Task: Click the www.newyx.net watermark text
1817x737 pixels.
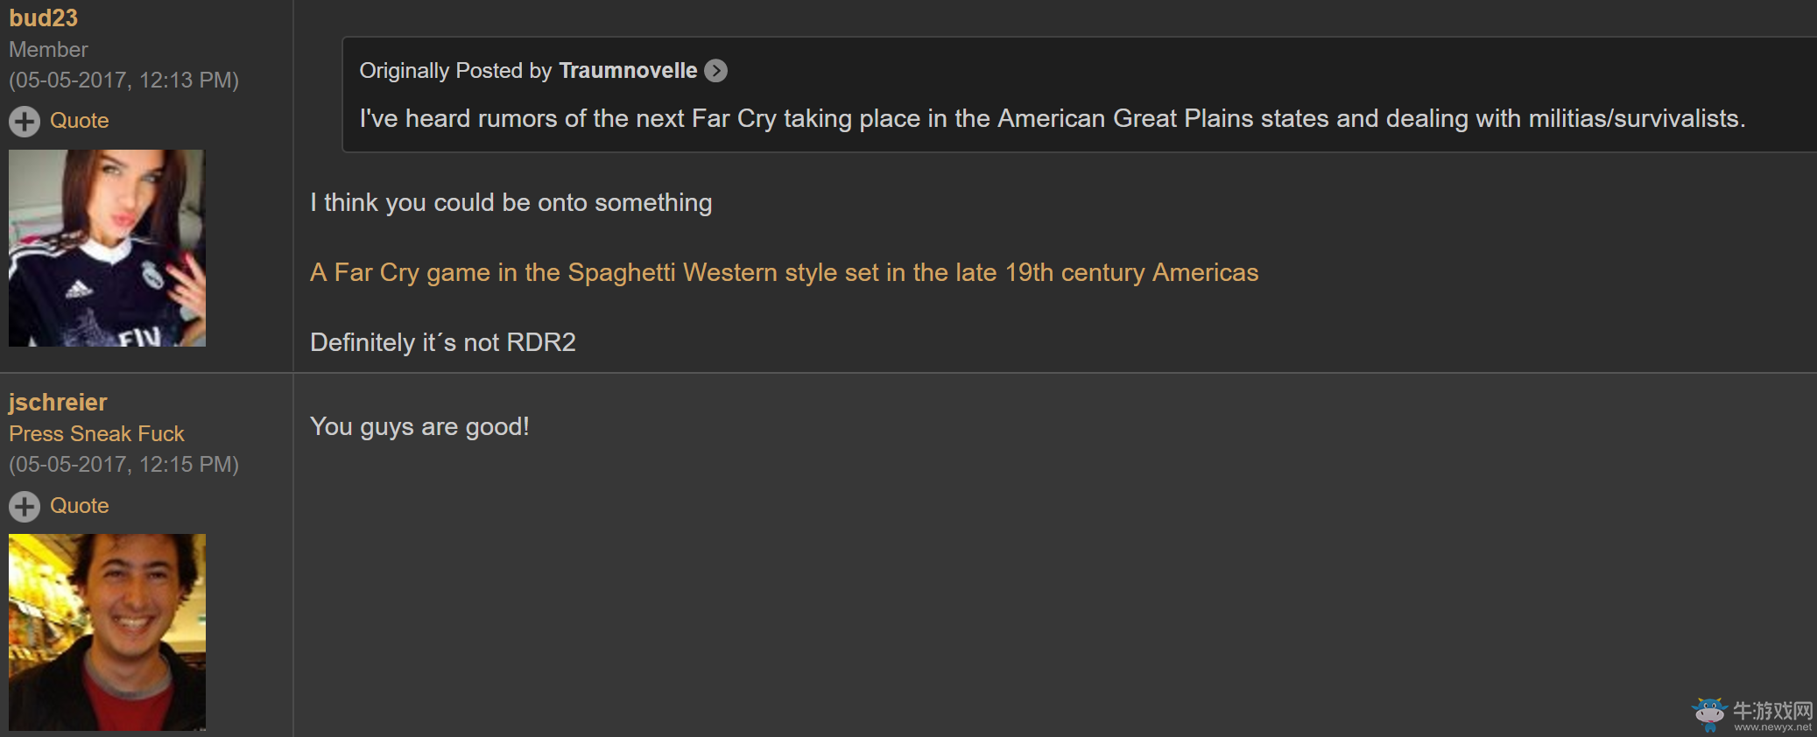Action: tap(1772, 726)
